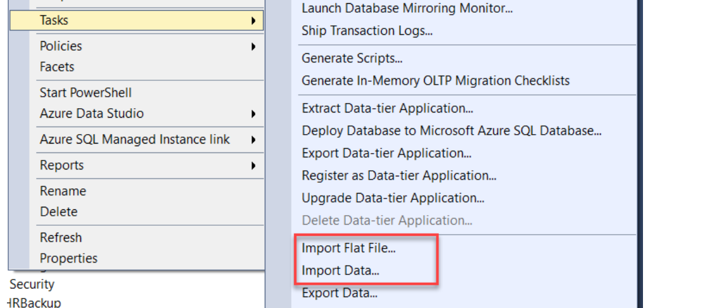Choose Rename from the context menu
The width and height of the screenshot is (710, 308).
[x=63, y=191]
